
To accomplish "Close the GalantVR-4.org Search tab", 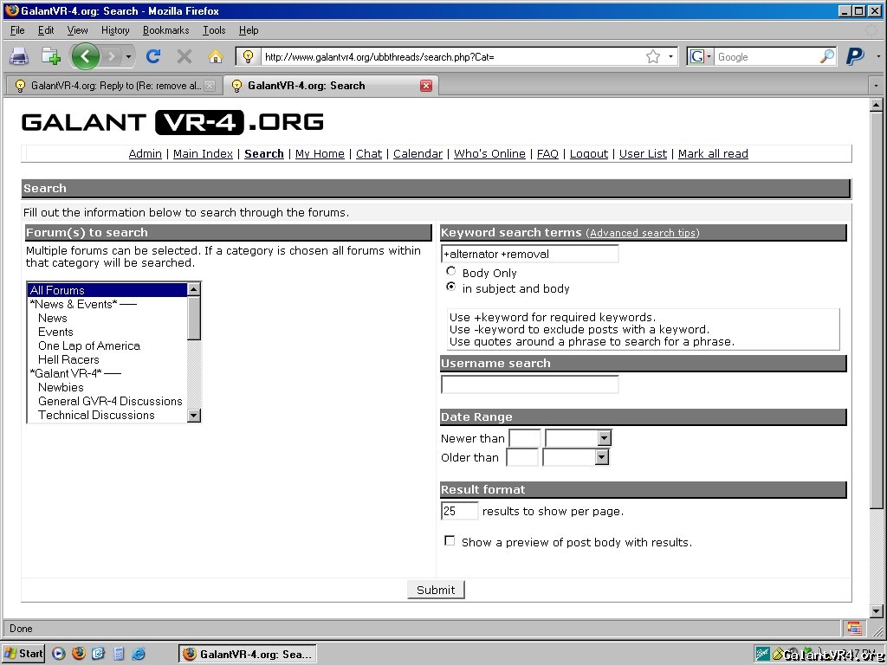I will (425, 86).
